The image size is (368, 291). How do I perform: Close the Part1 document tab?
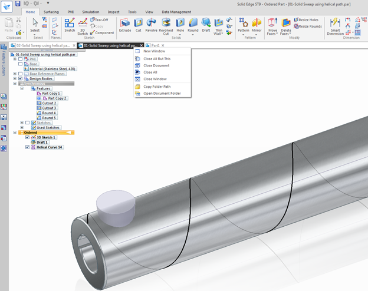pyautogui.click(x=163, y=45)
